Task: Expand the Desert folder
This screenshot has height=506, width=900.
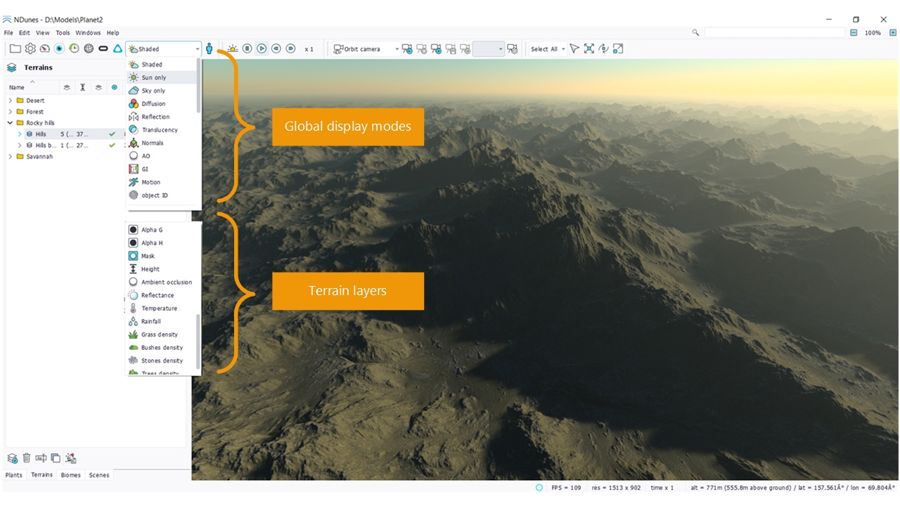Action: (x=11, y=100)
